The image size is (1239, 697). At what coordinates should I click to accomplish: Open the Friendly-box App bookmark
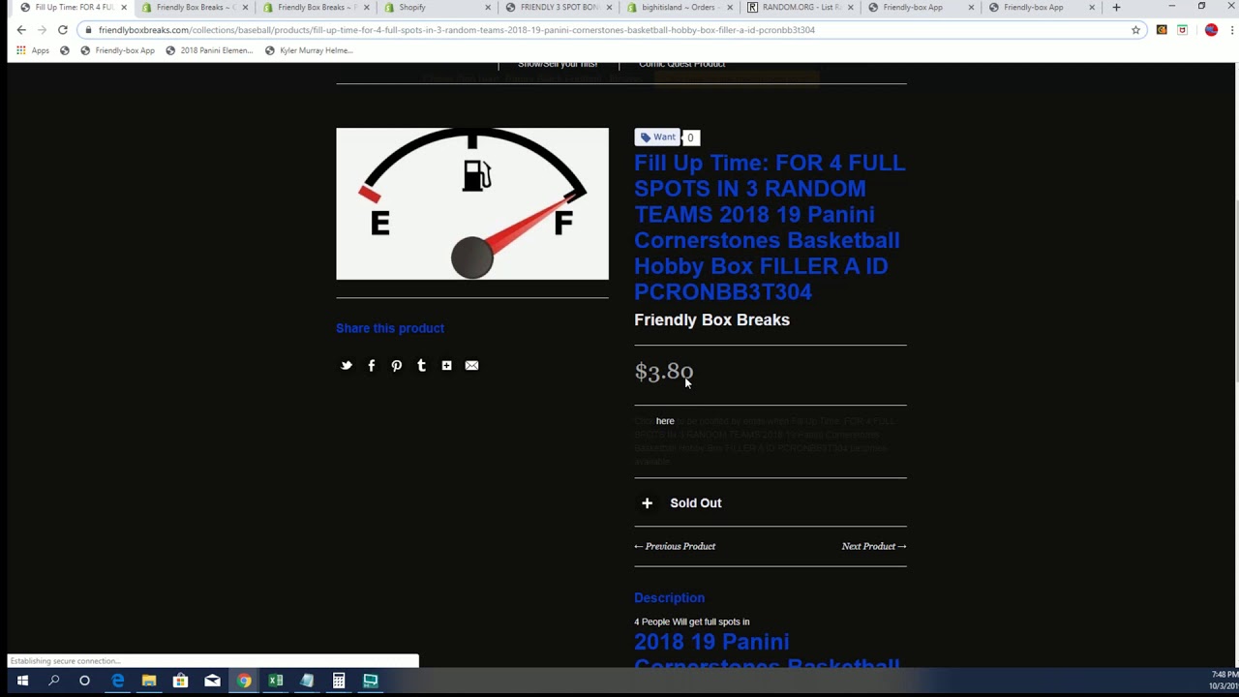(117, 50)
